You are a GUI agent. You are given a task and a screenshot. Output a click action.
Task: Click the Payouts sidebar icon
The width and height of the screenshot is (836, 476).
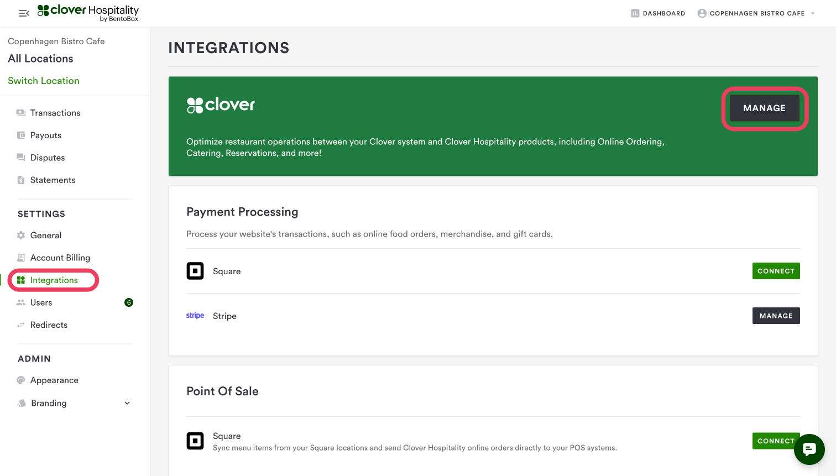pos(21,135)
